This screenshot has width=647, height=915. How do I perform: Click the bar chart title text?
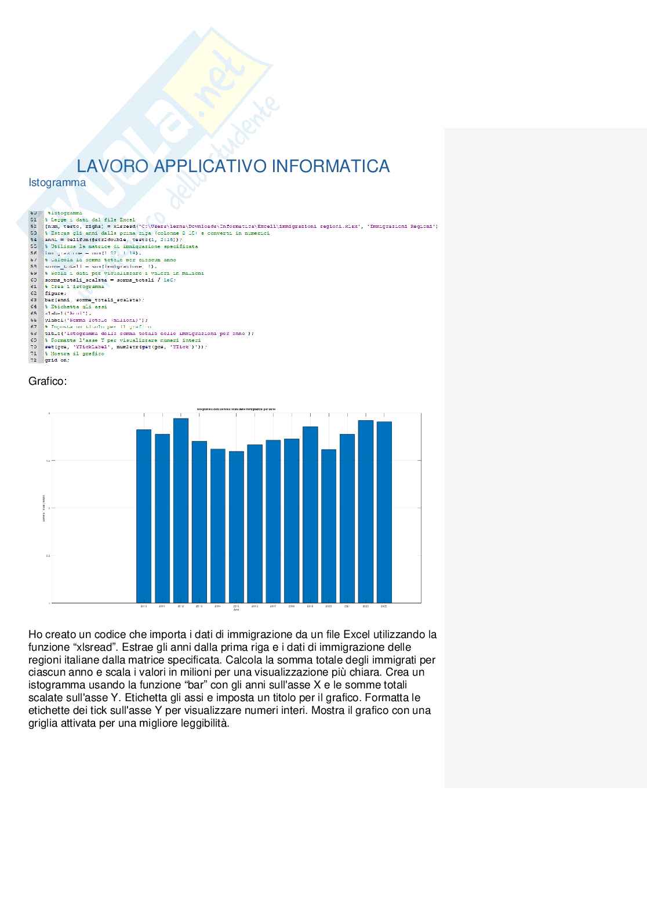(x=236, y=409)
